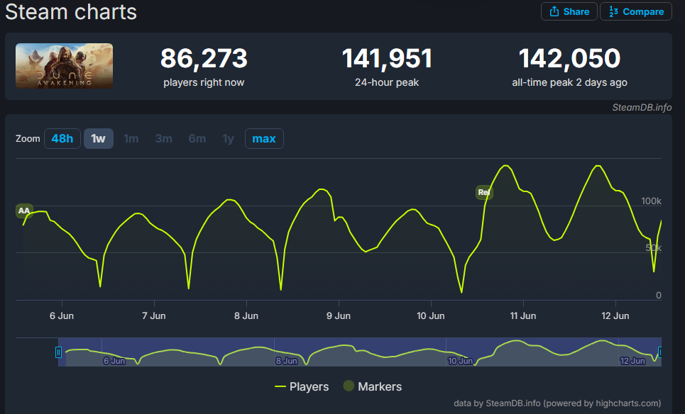Screen dimensions: 685x414
Task: Click the Share button
Action: point(569,12)
